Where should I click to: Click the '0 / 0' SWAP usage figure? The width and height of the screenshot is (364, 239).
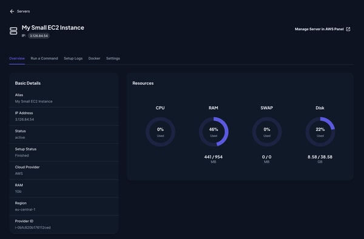point(267,157)
